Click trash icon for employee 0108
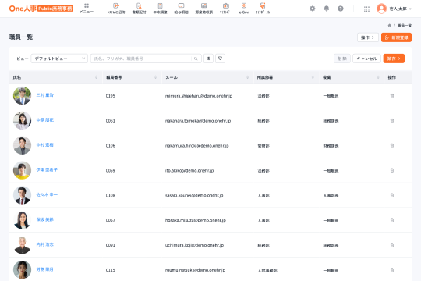The image size is (421, 281). pos(392,195)
